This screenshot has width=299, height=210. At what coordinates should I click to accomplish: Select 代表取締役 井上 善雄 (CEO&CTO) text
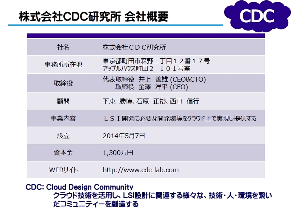pyautogui.click(x=154, y=79)
